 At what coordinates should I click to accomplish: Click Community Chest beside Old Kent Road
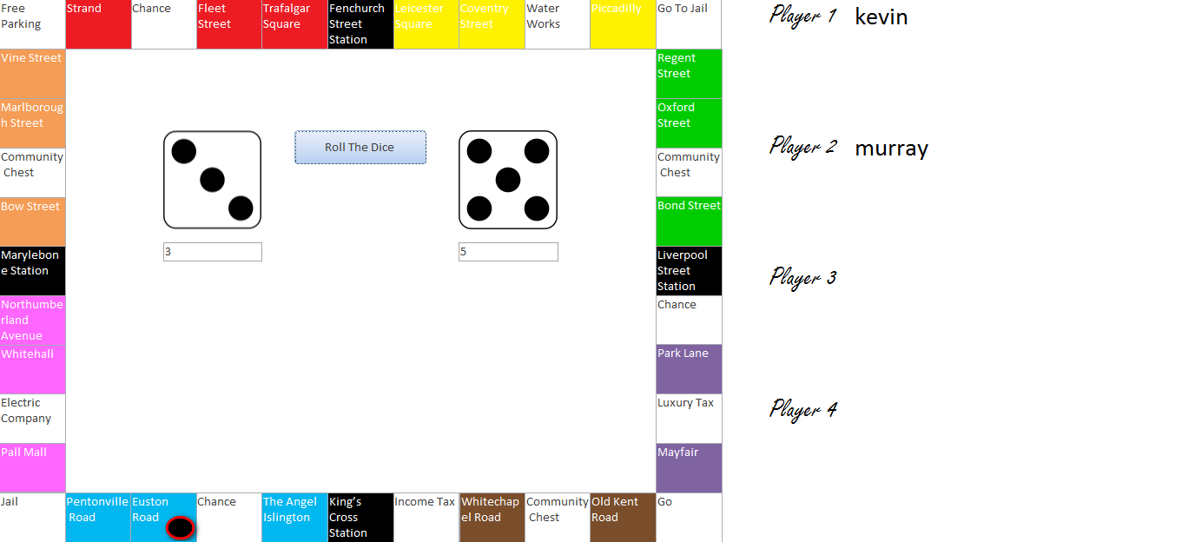pos(558,518)
